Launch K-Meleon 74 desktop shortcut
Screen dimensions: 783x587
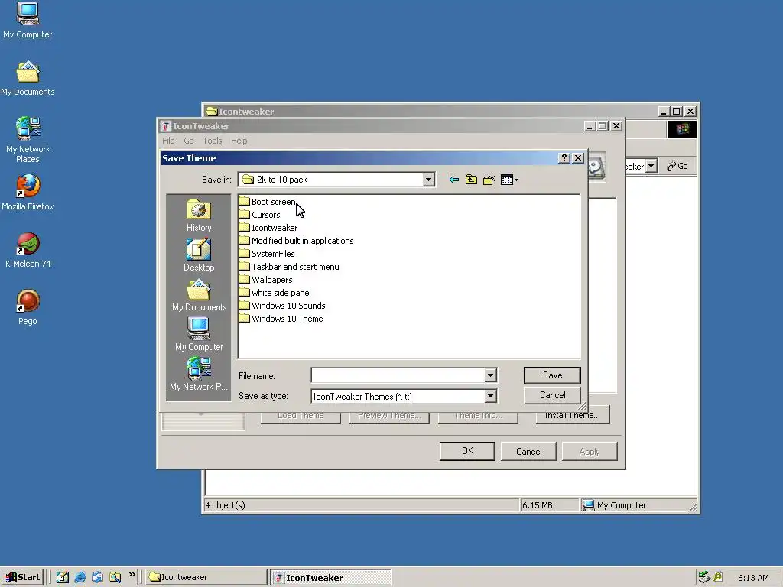[x=28, y=250]
